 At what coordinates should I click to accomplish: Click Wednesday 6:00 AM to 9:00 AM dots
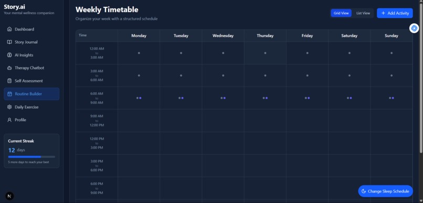click(223, 98)
